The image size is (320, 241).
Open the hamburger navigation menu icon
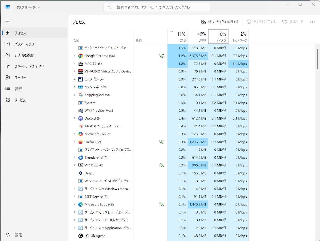[x=7, y=21]
